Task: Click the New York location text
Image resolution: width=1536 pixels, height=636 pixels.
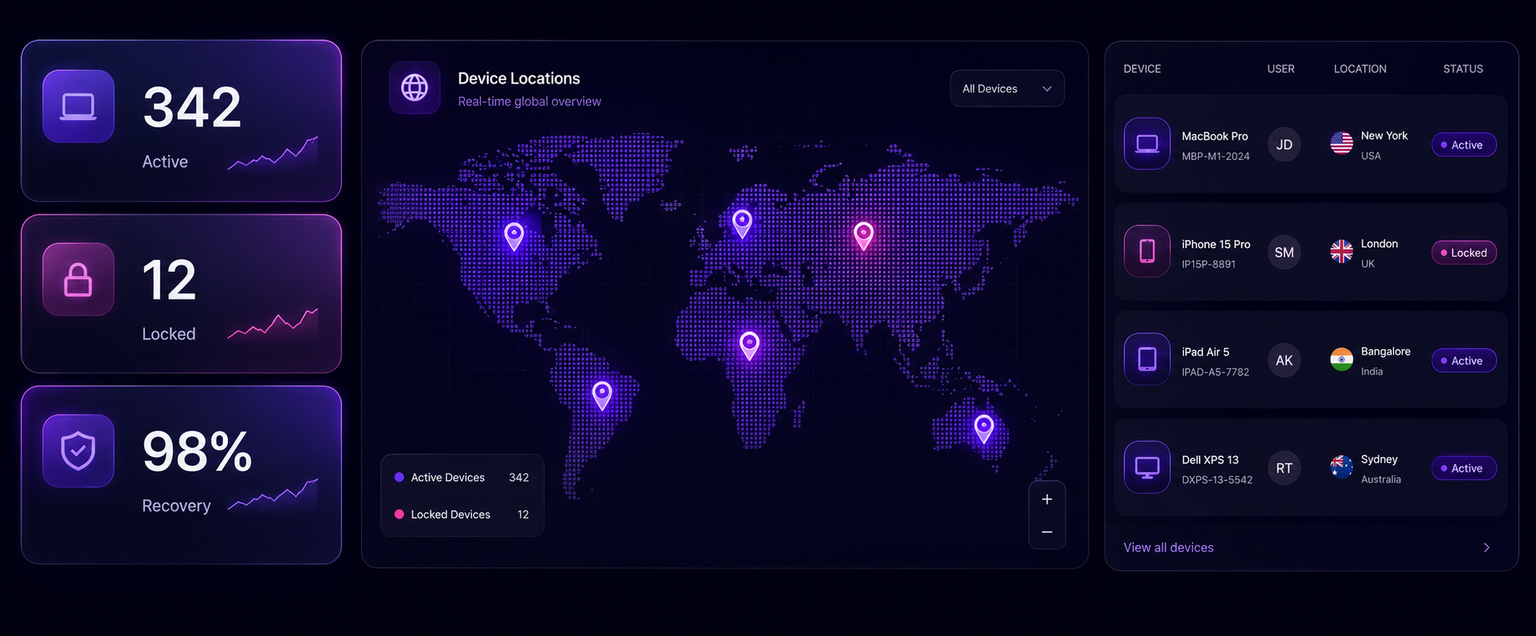Action: [x=1384, y=136]
